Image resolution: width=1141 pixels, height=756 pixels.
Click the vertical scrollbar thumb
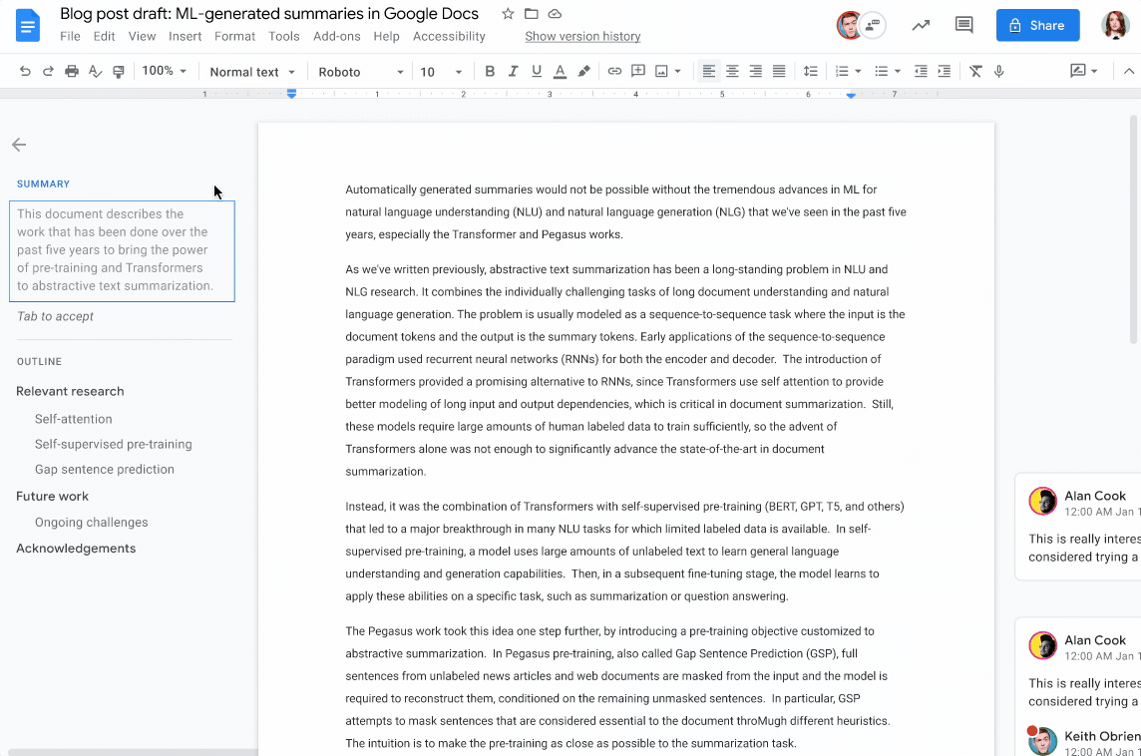point(1133,229)
